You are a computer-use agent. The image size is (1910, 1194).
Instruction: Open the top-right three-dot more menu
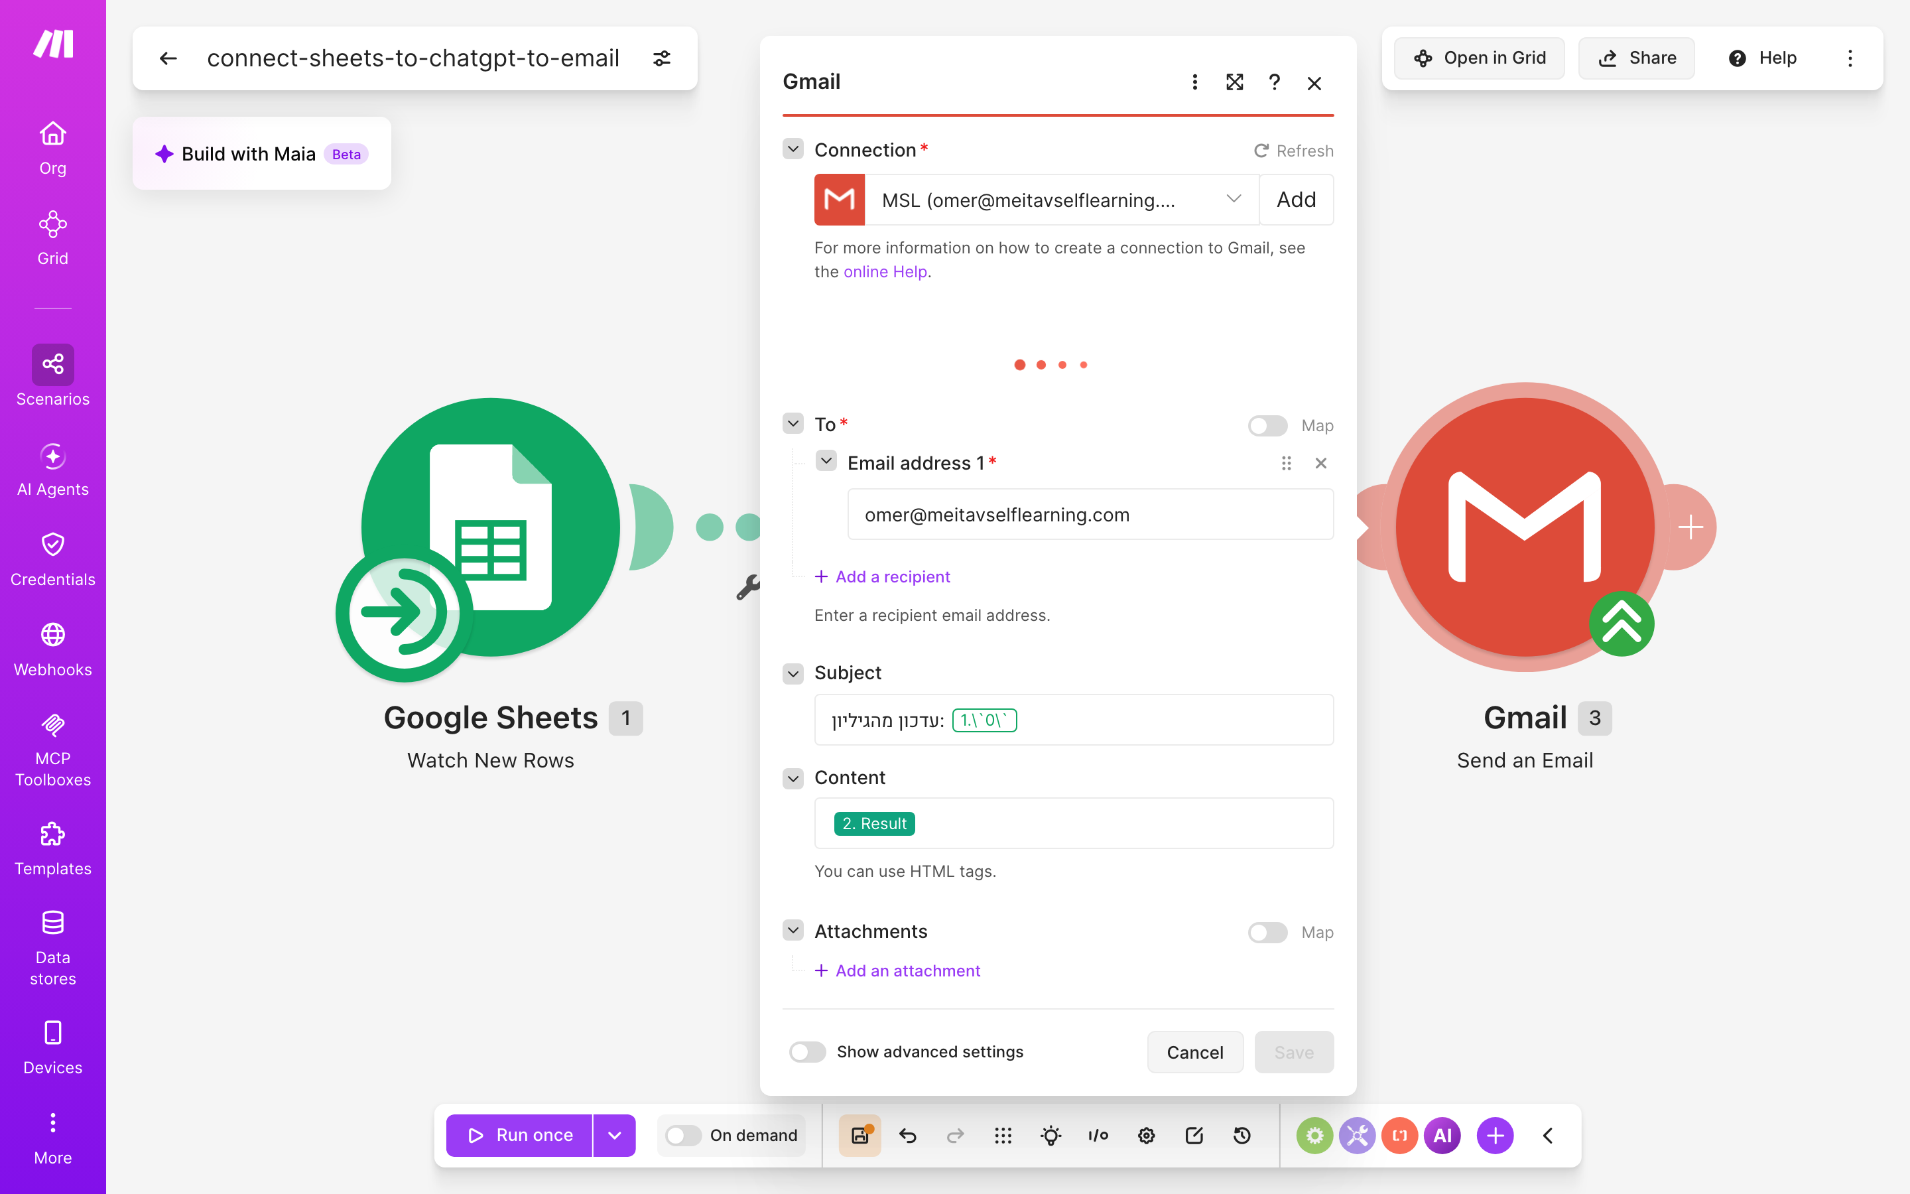pyautogui.click(x=1850, y=58)
